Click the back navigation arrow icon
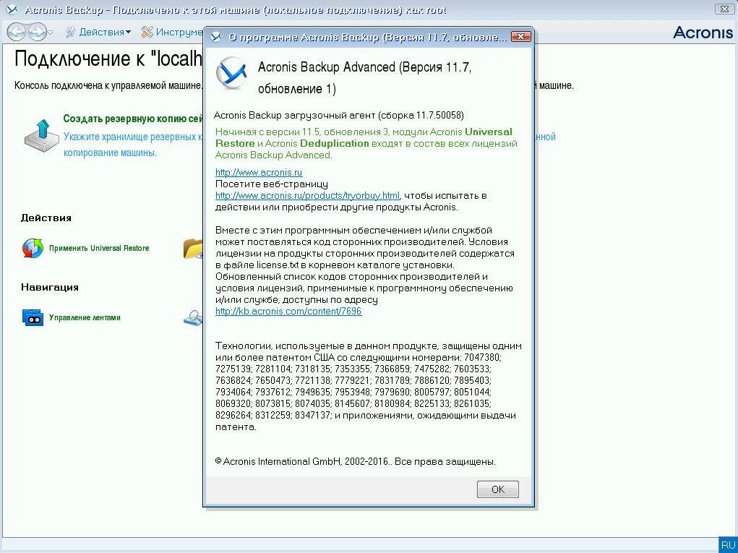This screenshot has width=738, height=553. (x=17, y=32)
